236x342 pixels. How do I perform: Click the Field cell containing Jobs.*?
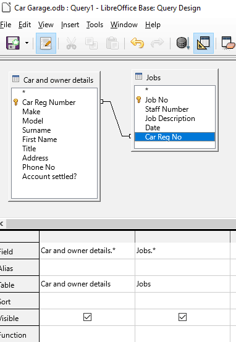pyautogui.click(x=182, y=251)
